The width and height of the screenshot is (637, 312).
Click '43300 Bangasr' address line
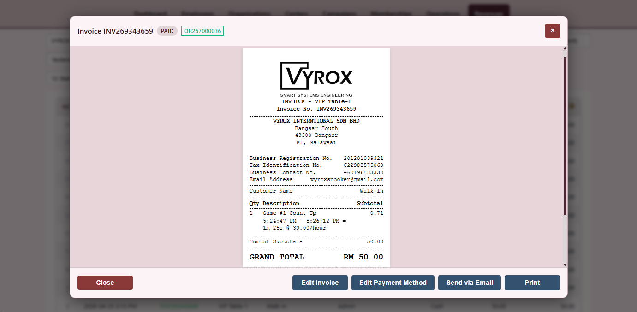316,135
